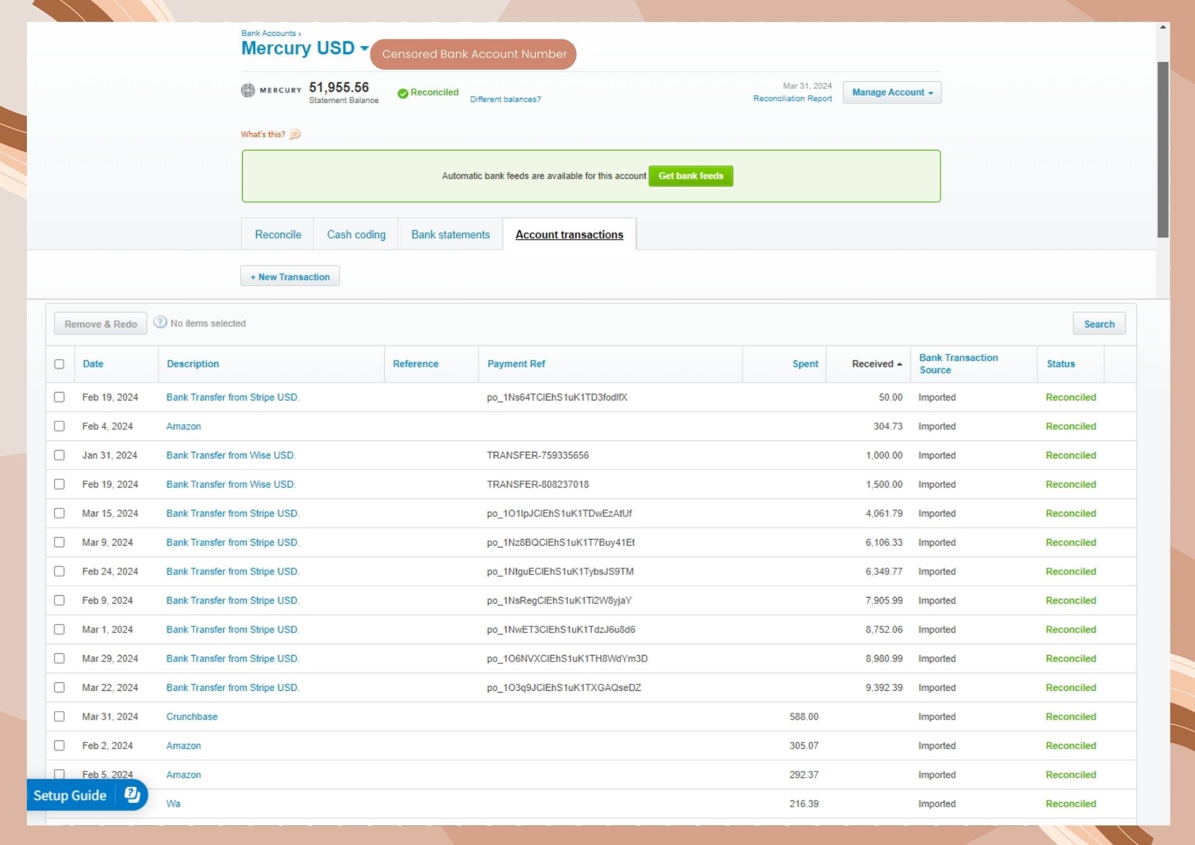Open the Mar 15 Stripe USD transfer link

(232, 513)
